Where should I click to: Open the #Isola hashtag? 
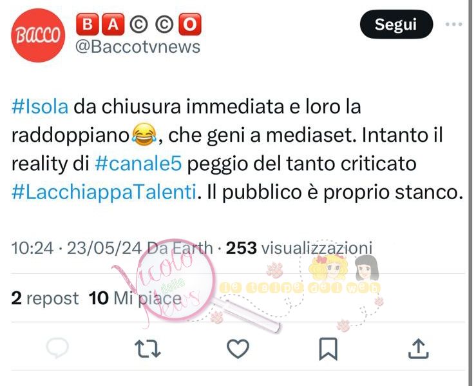click(40, 106)
